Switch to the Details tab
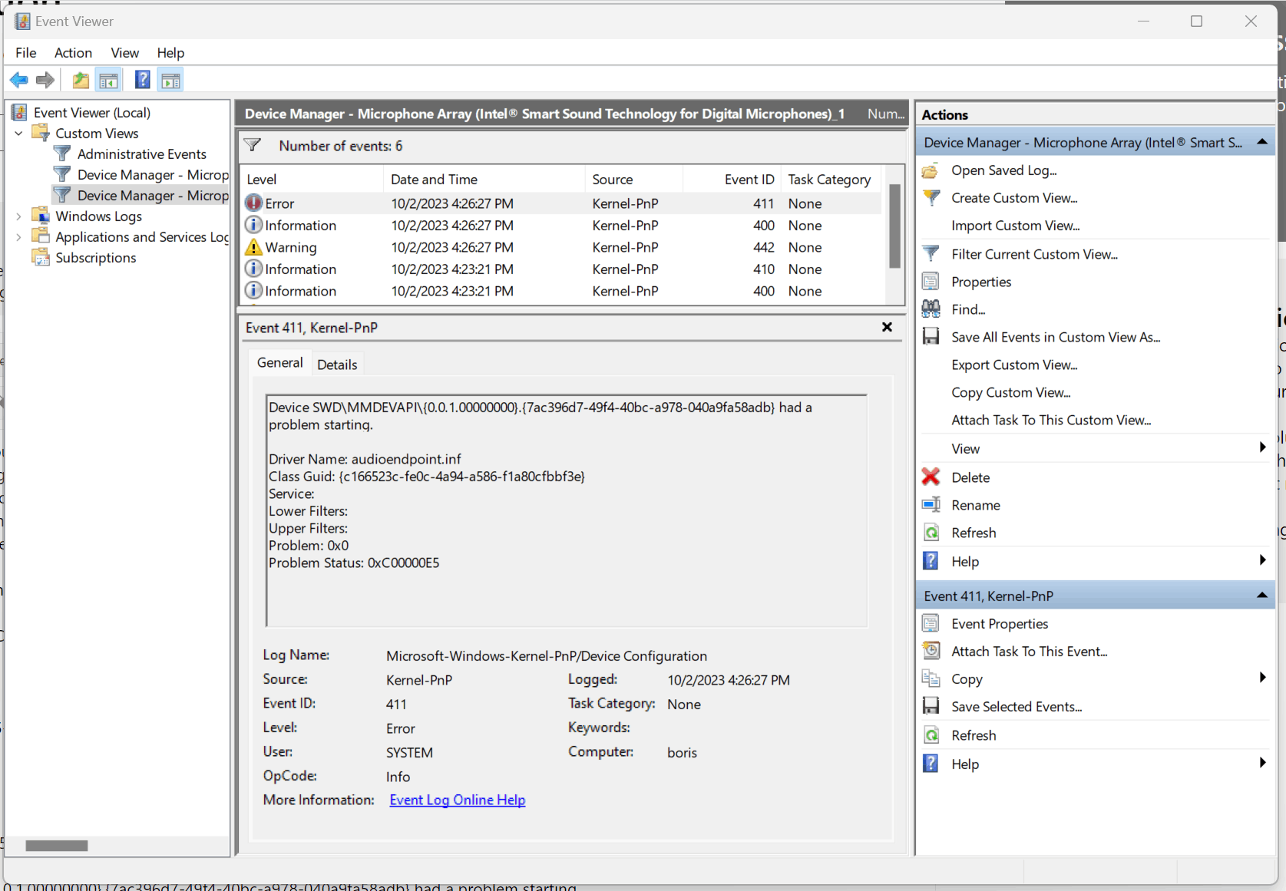The image size is (1286, 891). coord(337,365)
